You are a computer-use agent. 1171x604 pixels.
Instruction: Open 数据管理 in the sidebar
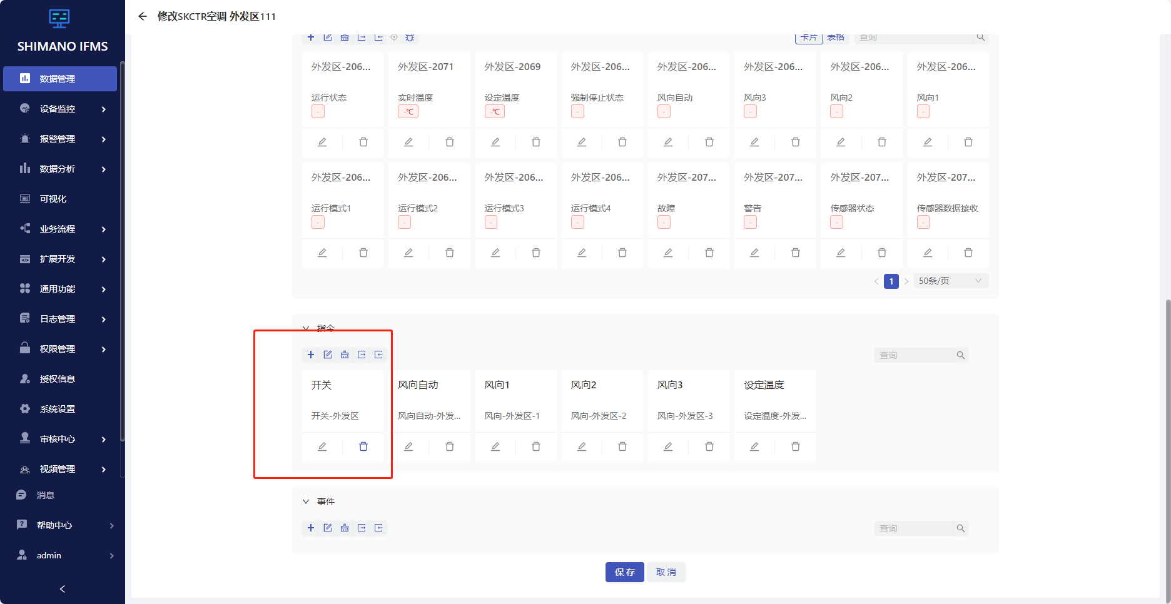(x=60, y=79)
